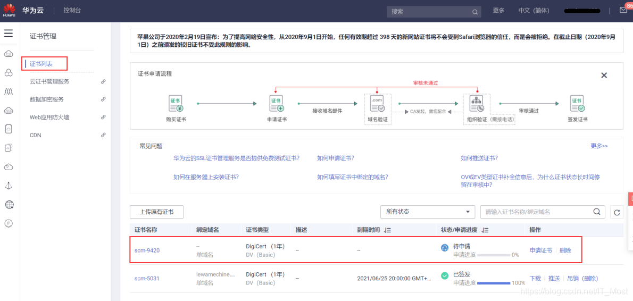
Task: Click the 已签发 status icon for scm-5031
Action: coord(445,276)
